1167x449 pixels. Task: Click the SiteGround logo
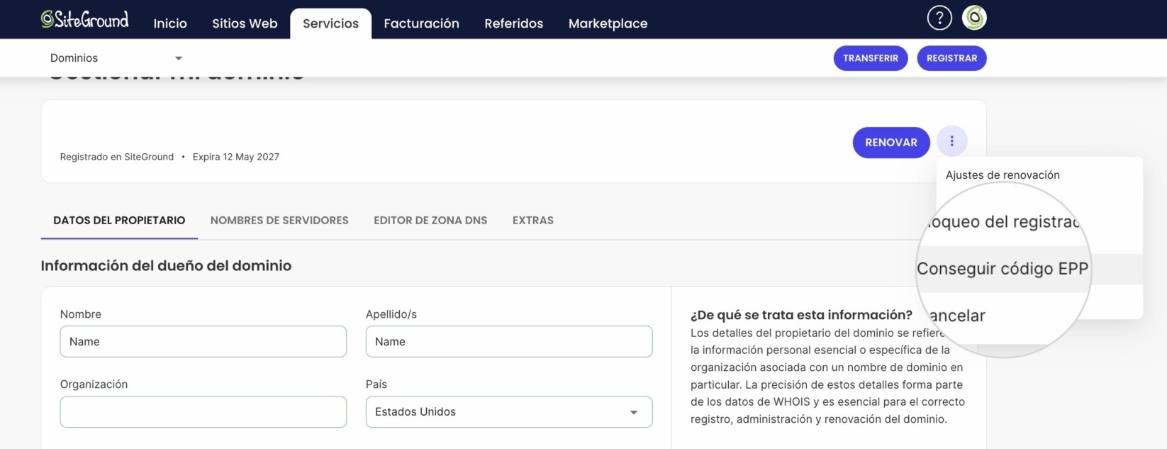click(x=84, y=19)
